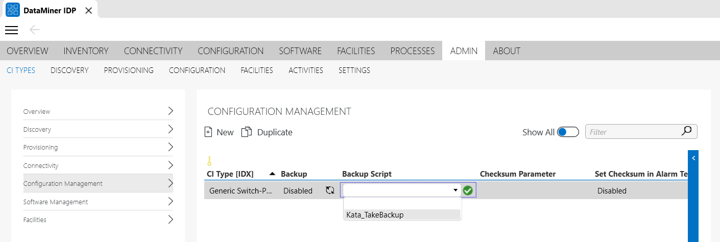Image resolution: width=720 pixels, height=242 pixels.
Task: Click the magnifier search icon
Action: coord(687,132)
